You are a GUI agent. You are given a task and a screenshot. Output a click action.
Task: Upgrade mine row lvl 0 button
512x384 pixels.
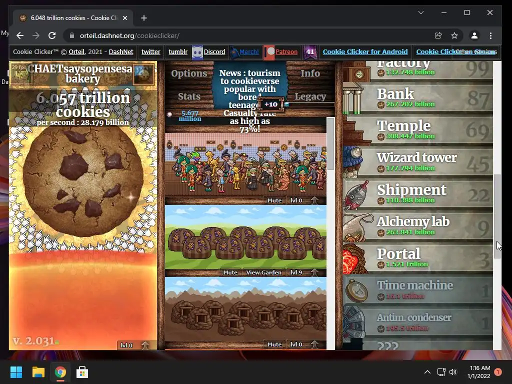pyautogui.click(x=304, y=344)
